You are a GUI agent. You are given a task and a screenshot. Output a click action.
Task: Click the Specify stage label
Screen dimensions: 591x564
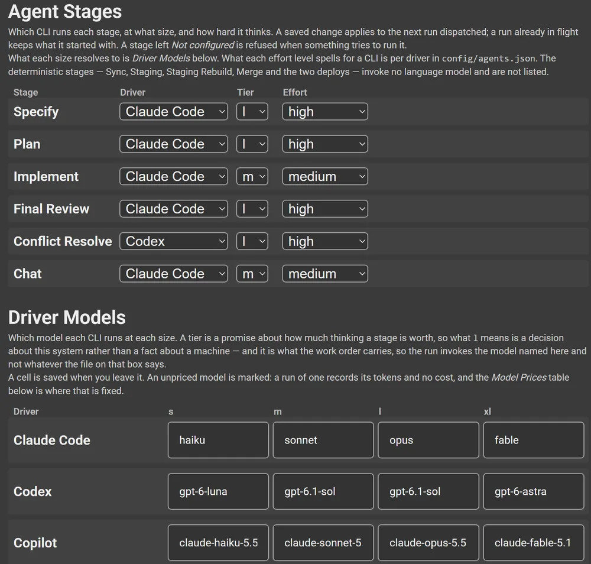tap(36, 112)
